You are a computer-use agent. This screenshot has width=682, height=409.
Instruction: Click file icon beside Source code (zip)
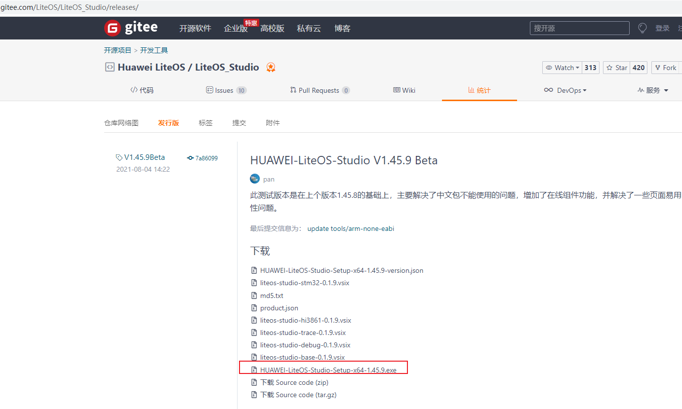254,382
